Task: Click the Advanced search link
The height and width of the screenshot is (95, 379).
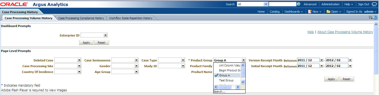Action: click(x=310, y=4)
